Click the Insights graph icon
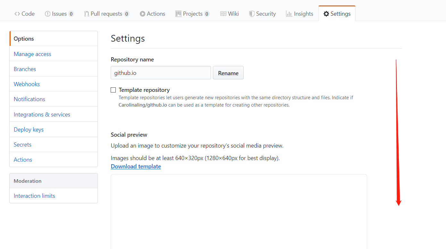 point(289,14)
